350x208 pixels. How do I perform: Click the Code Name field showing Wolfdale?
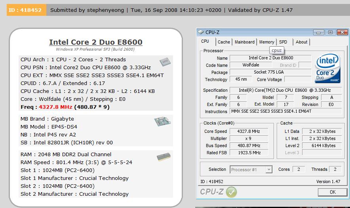[x=251, y=65]
